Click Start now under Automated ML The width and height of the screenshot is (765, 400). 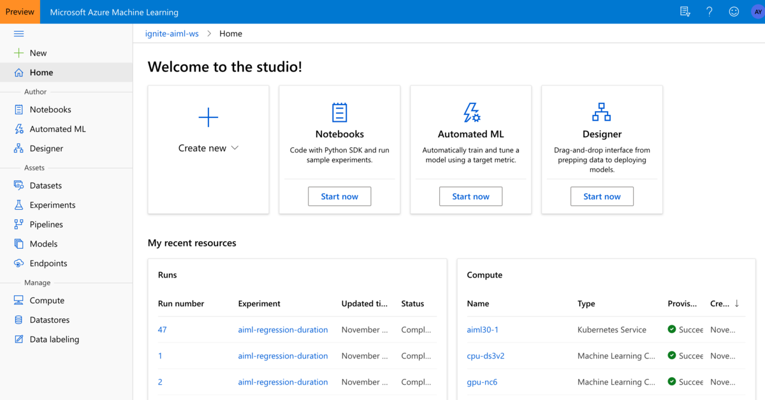pos(471,196)
